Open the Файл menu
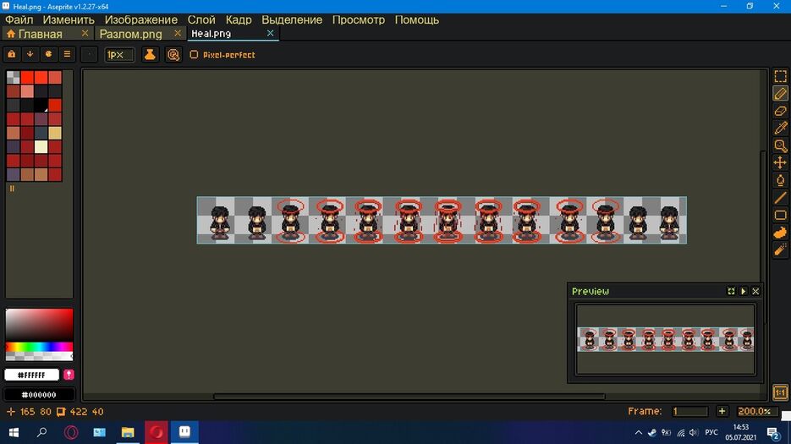The height and width of the screenshot is (444, 791). click(x=19, y=19)
